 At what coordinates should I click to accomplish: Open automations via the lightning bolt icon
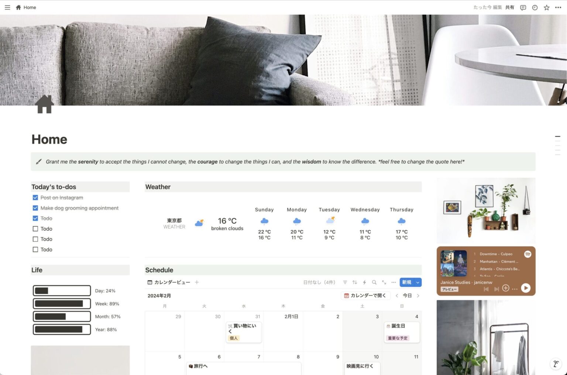tap(365, 282)
